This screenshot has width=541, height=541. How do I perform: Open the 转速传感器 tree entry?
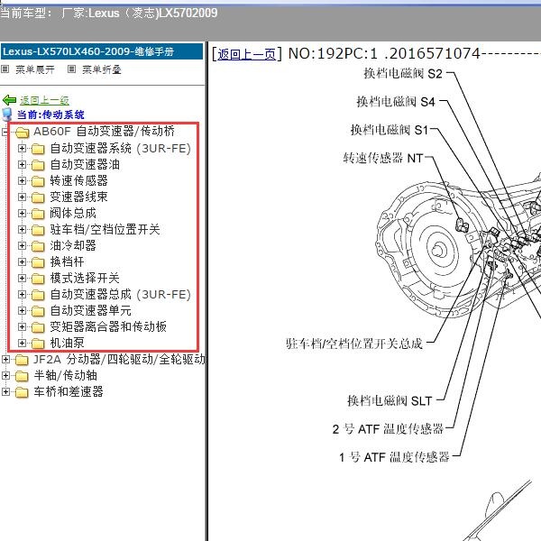tap(78, 181)
